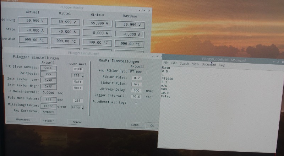
Task: Click the AmpZero correction button
Action: click(x=48, y=112)
